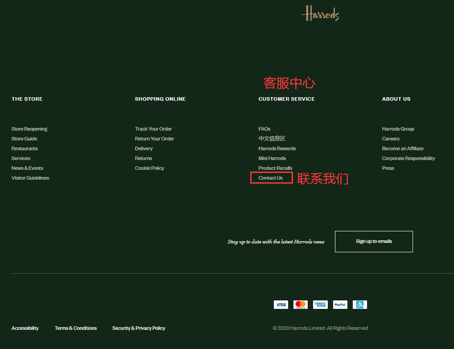Open the Services link
The height and width of the screenshot is (349, 454).
(x=21, y=158)
